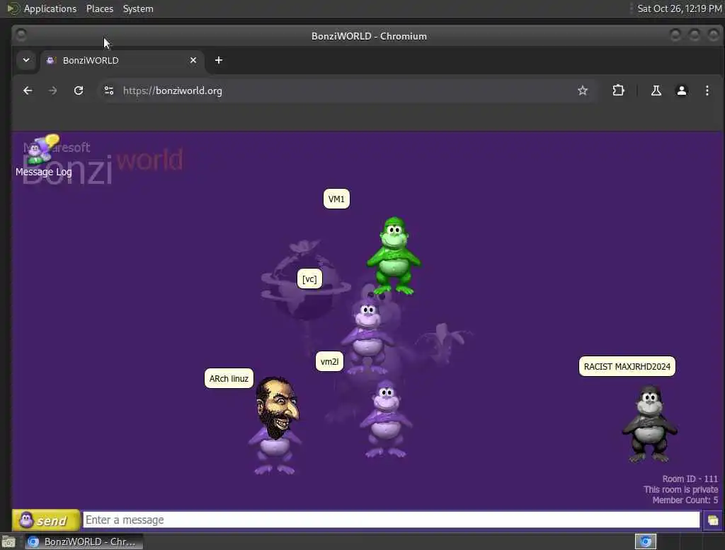Open the System menu

pos(138,8)
